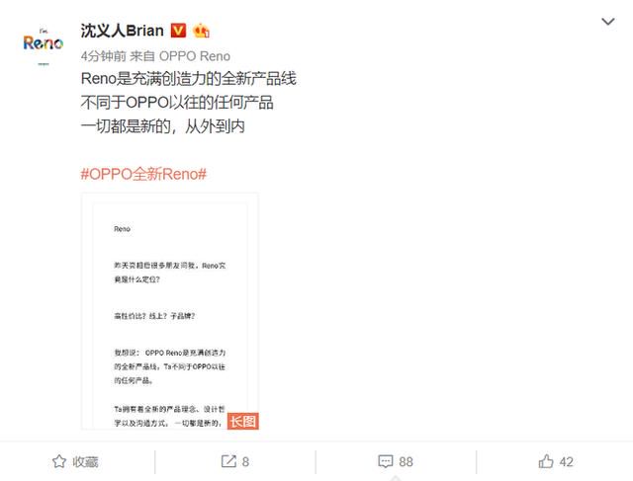
Task: Open the reposts via count 8
Action: [245, 462]
